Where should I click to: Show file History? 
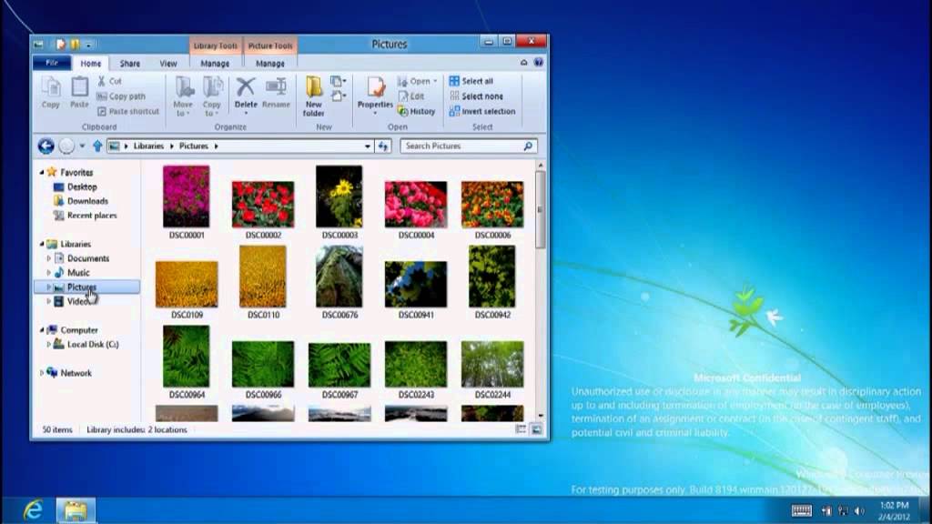tap(417, 111)
